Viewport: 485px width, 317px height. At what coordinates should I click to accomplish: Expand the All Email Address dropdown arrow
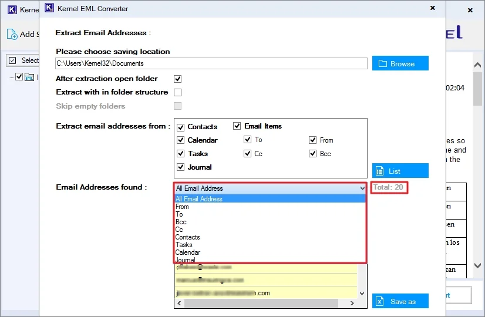click(x=361, y=188)
